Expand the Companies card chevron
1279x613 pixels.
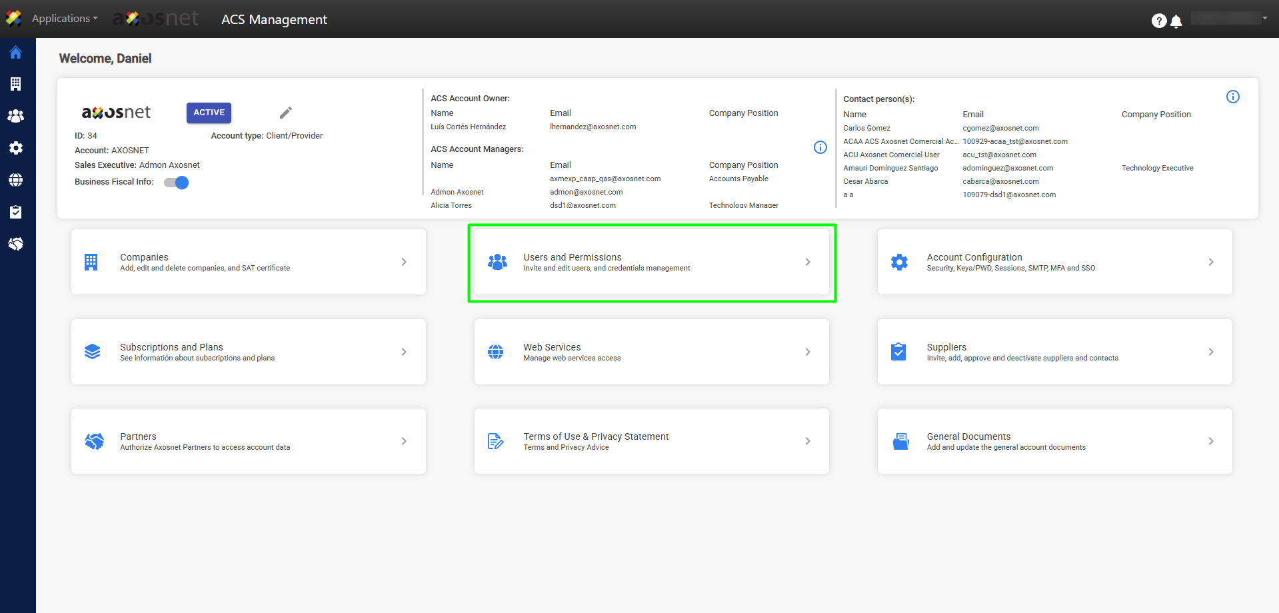404,262
